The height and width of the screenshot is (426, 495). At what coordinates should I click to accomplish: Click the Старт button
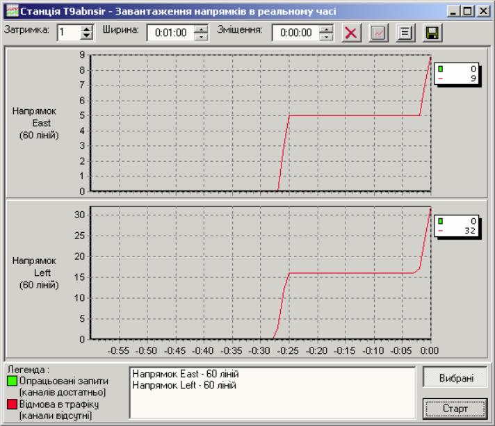coord(455,409)
